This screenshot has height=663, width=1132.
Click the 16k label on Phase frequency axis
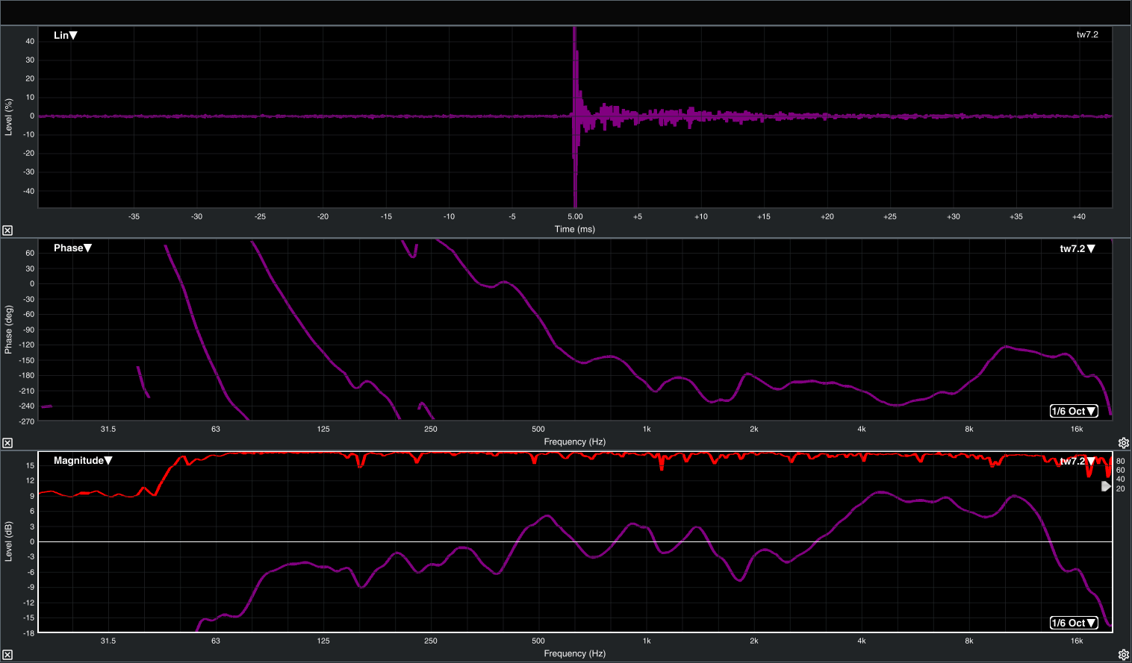(x=1077, y=429)
